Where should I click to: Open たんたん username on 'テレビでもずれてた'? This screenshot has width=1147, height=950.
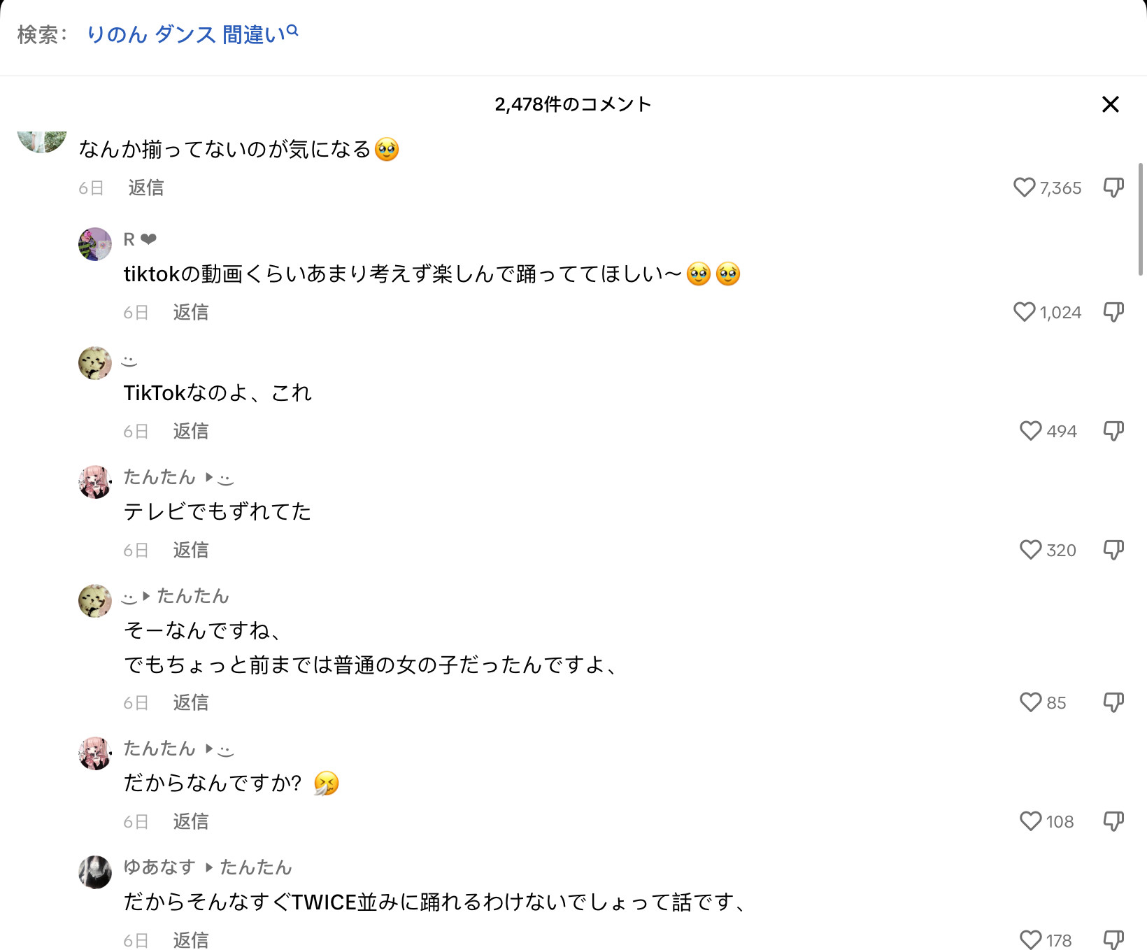pos(159,477)
